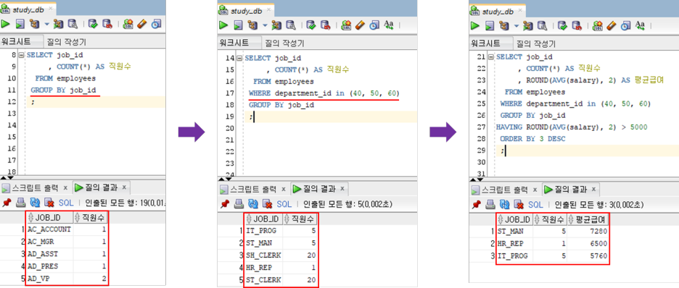Toggle upper/lower case in middle window toolbar
679x288 pixels.
tap(388, 25)
